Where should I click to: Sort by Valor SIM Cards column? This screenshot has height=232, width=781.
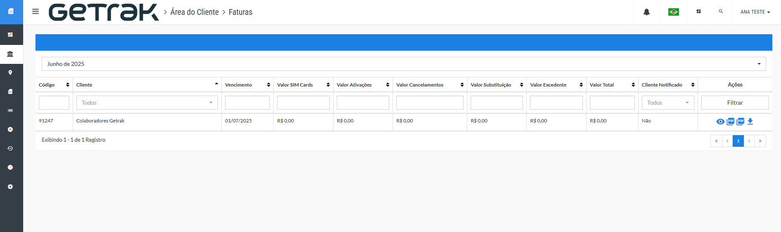pos(303,85)
